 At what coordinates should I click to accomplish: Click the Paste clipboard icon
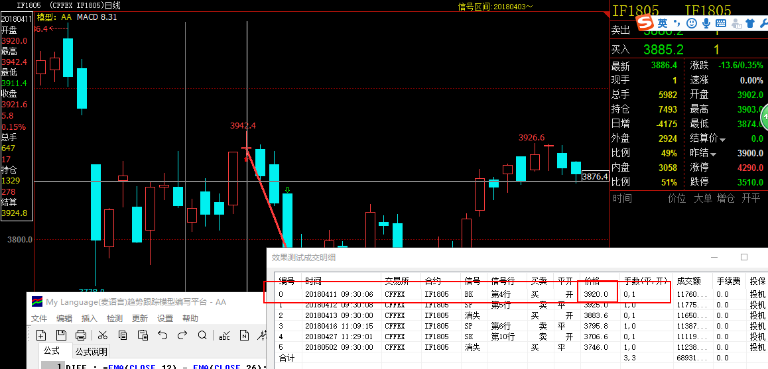click(x=143, y=335)
